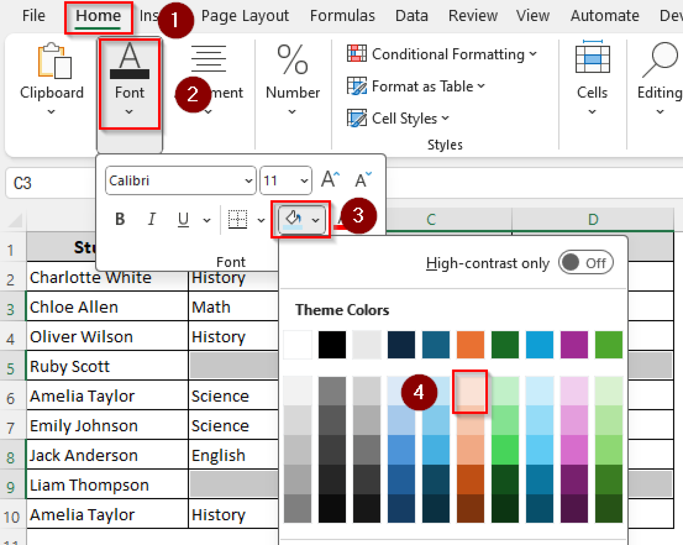The width and height of the screenshot is (683, 545).
Task: Toggle the High-contrast only switch
Action: point(585,263)
